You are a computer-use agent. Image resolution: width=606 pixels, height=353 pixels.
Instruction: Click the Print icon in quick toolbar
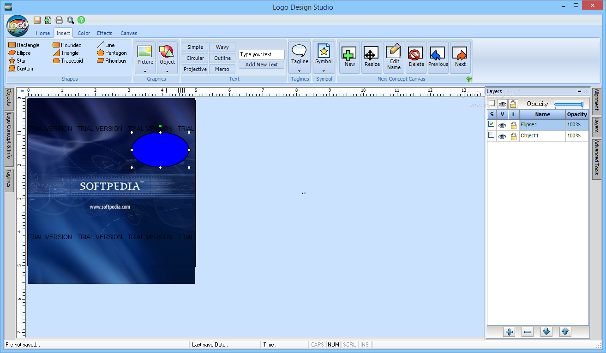point(59,20)
